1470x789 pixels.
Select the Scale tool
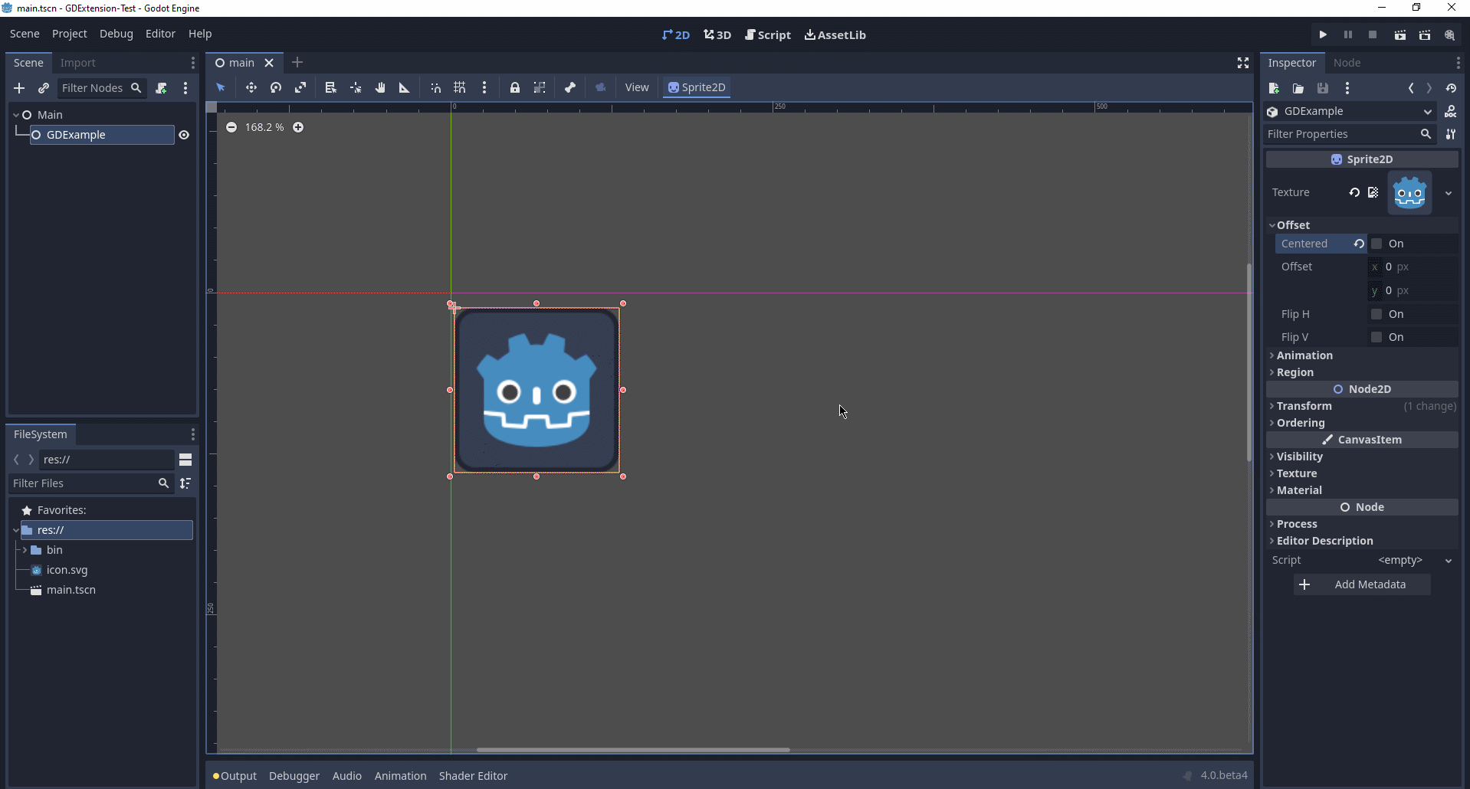(300, 87)
